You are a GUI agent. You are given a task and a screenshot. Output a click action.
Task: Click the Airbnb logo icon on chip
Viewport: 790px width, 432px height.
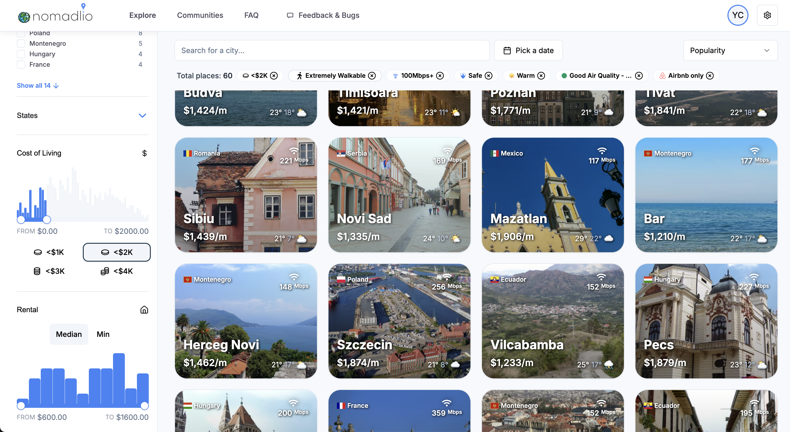(x=663, y=76)
